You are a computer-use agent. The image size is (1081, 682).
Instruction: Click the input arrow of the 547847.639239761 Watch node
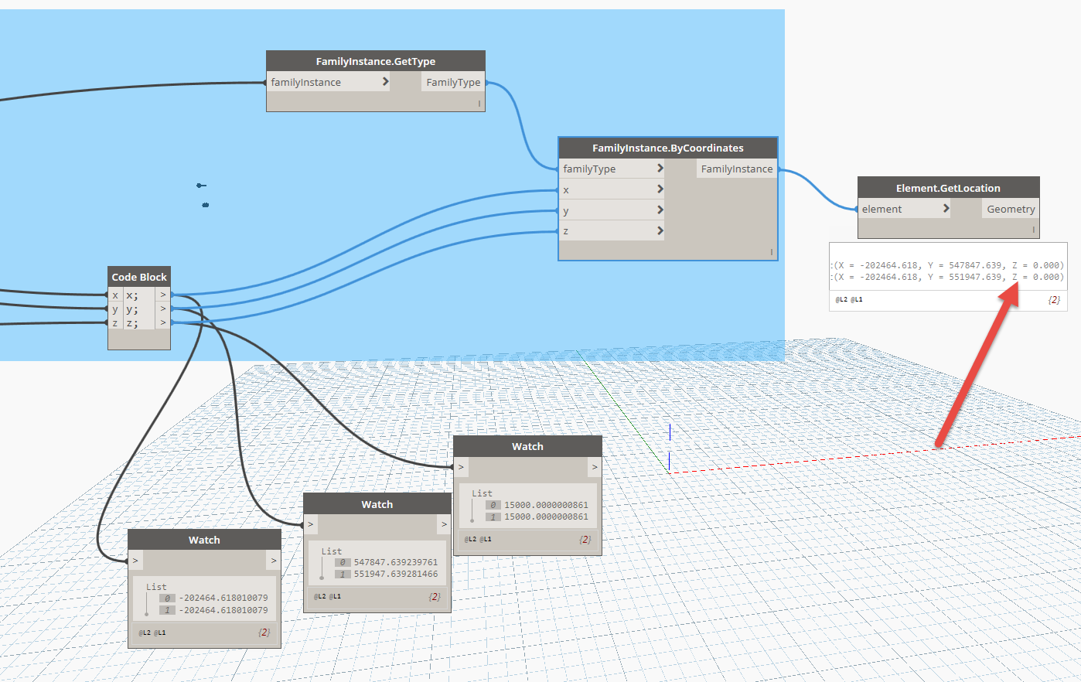pos(311,524)
